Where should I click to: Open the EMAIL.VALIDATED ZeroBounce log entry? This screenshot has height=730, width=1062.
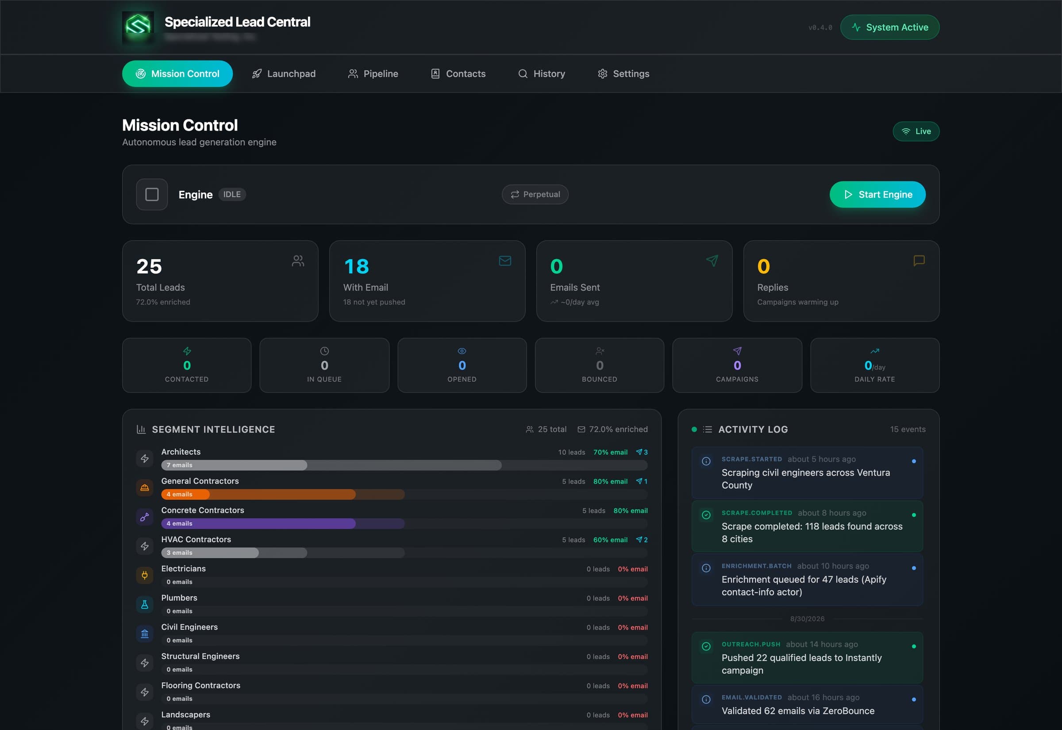[x=807, y=704]
